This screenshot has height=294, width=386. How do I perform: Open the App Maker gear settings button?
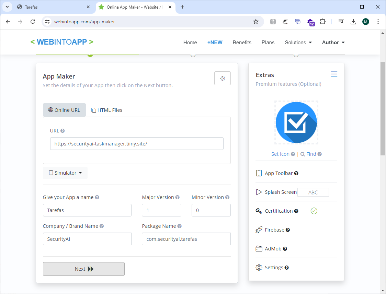coord(222,78)
